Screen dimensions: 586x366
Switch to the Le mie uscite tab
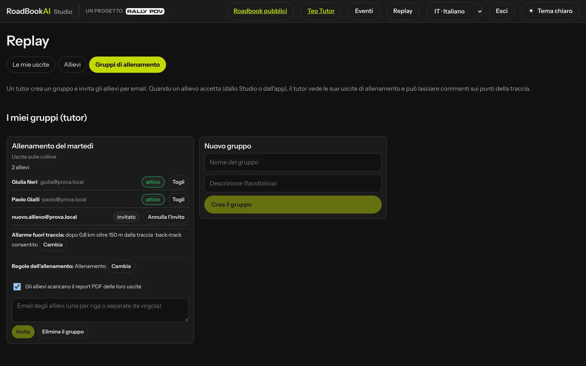coord(31,65)
